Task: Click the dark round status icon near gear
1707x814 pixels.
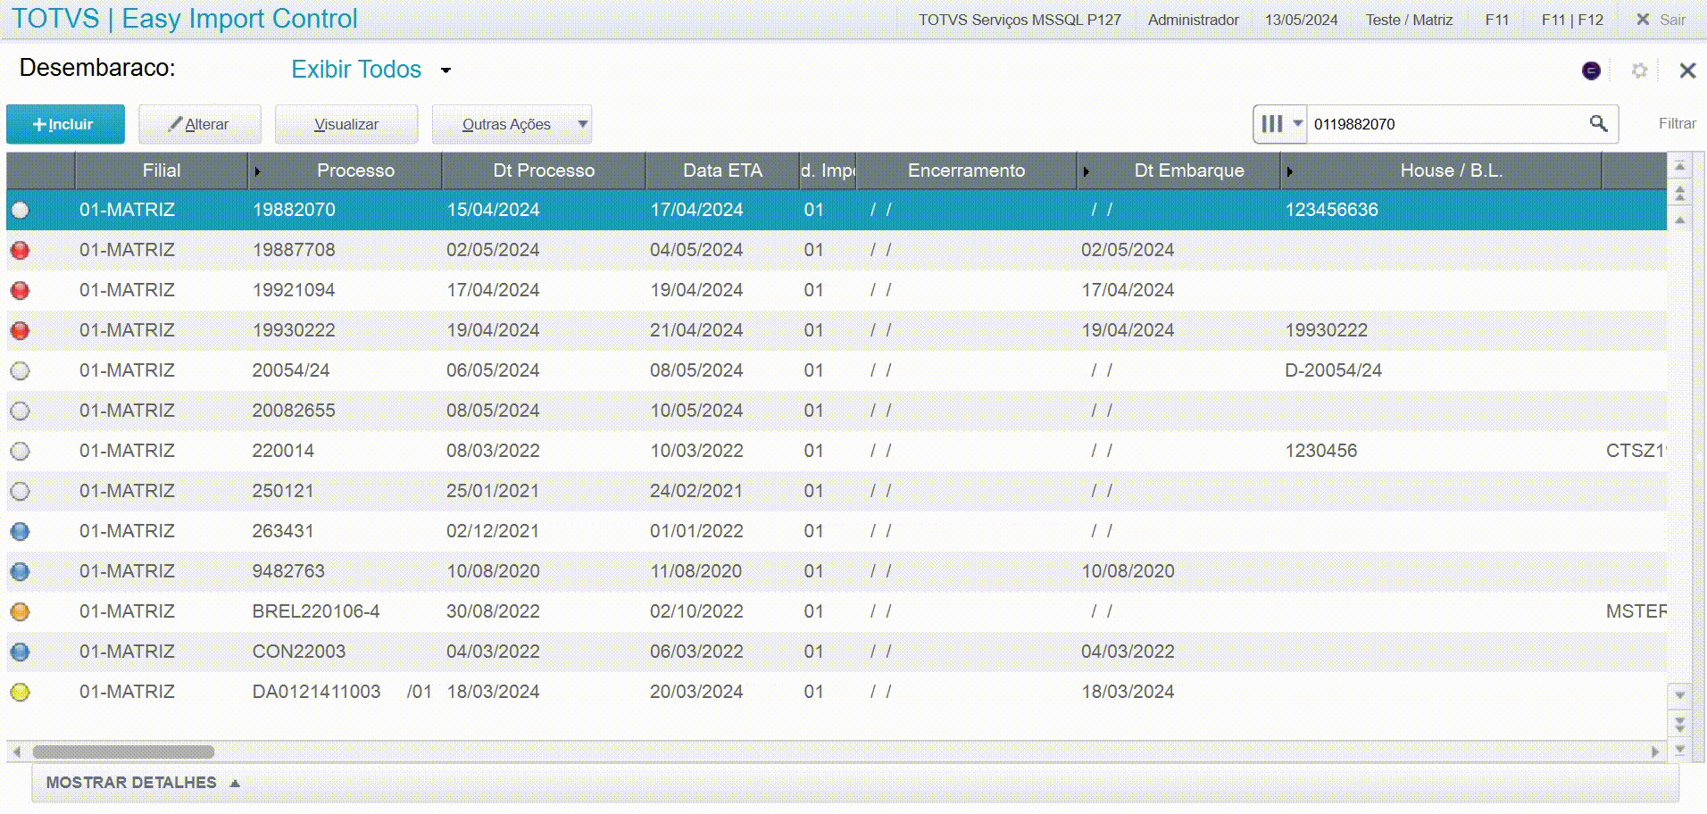Action: point(1591,71)
